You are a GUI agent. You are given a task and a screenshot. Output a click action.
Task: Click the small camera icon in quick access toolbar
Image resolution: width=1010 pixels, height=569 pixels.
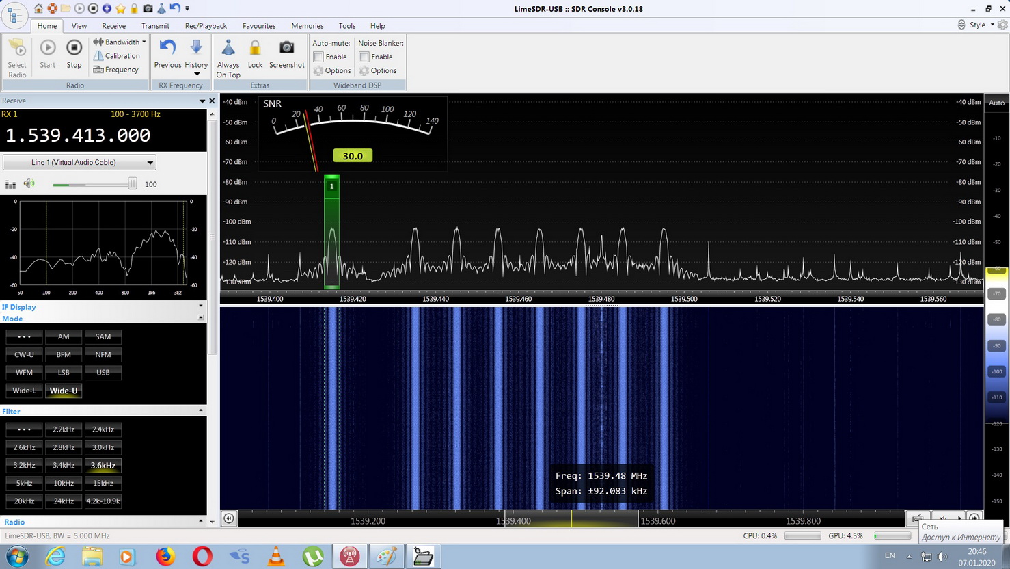tap(148, 8)
